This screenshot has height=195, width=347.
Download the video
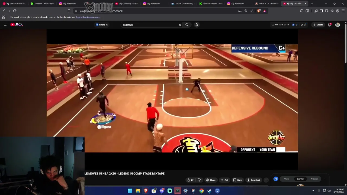[x=253, y=180]
